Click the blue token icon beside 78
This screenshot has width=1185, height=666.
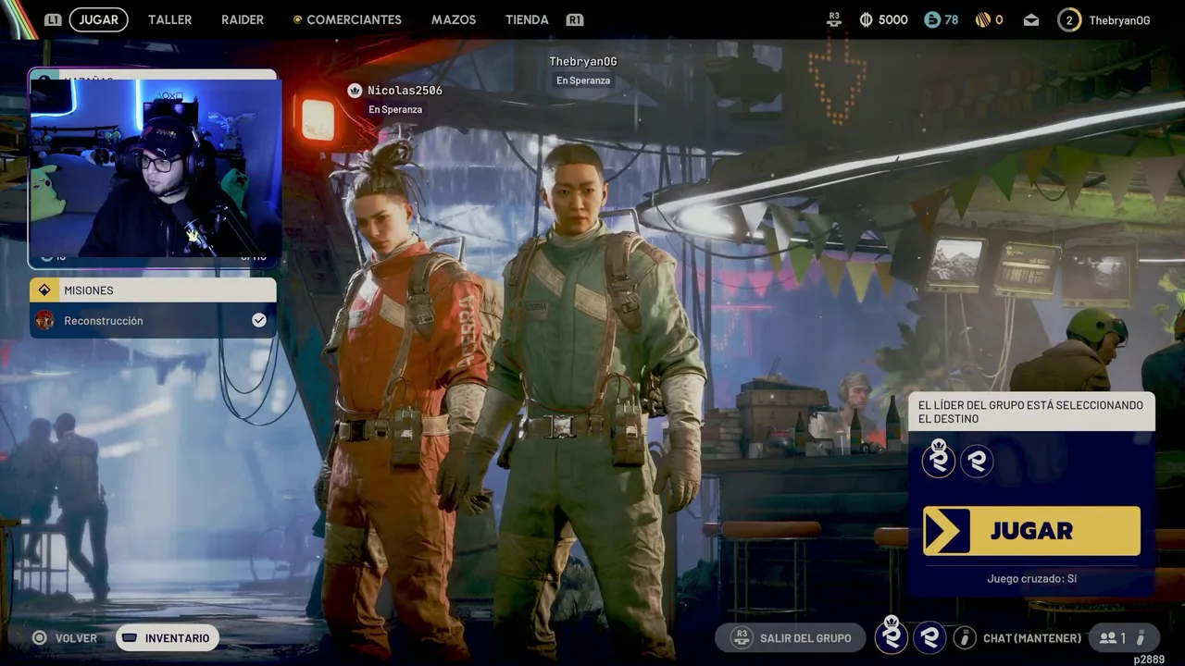pos(932,19)
